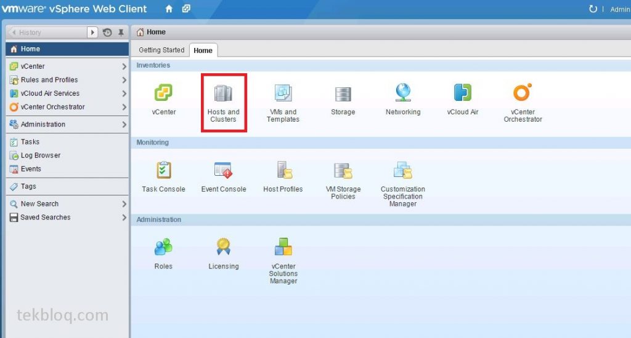This screenshot has width=631, height=338.
Task: Open Events in the navigator
Action: click(67, 169)
